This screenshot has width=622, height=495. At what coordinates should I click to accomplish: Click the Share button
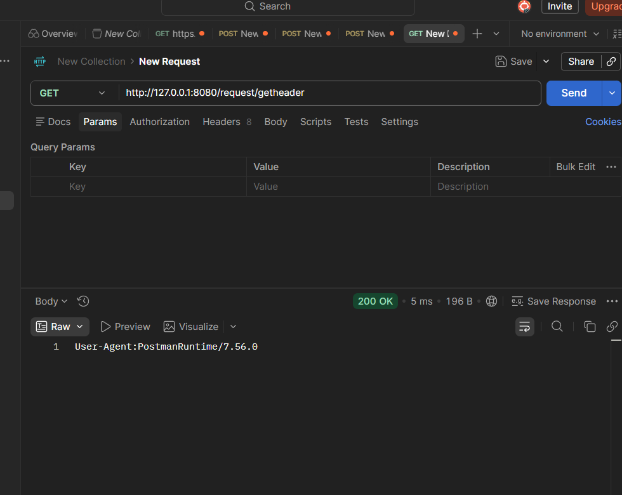[581, 62]
